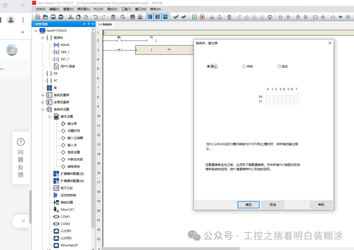Screen dimensions: 354x250
Task: Click the Save All toolbar icon
Action: [61, 17]
